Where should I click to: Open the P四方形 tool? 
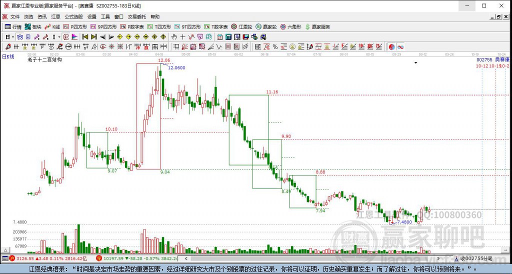pyautogui.click(x=75, y=27)
